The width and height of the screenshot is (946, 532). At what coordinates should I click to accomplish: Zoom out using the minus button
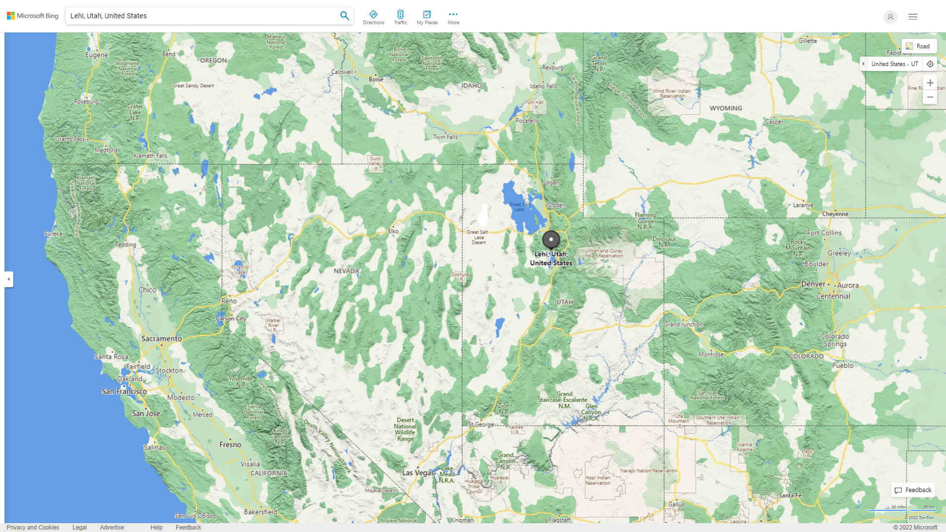pos(930,97)
